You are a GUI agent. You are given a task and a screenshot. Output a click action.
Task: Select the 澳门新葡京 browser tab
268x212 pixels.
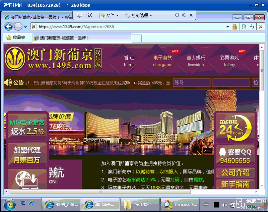coord(82,38)
